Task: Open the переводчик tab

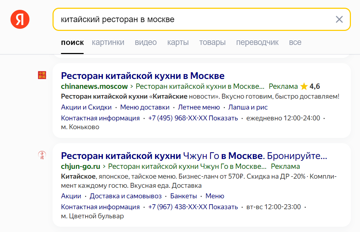Action: (257, 42)
